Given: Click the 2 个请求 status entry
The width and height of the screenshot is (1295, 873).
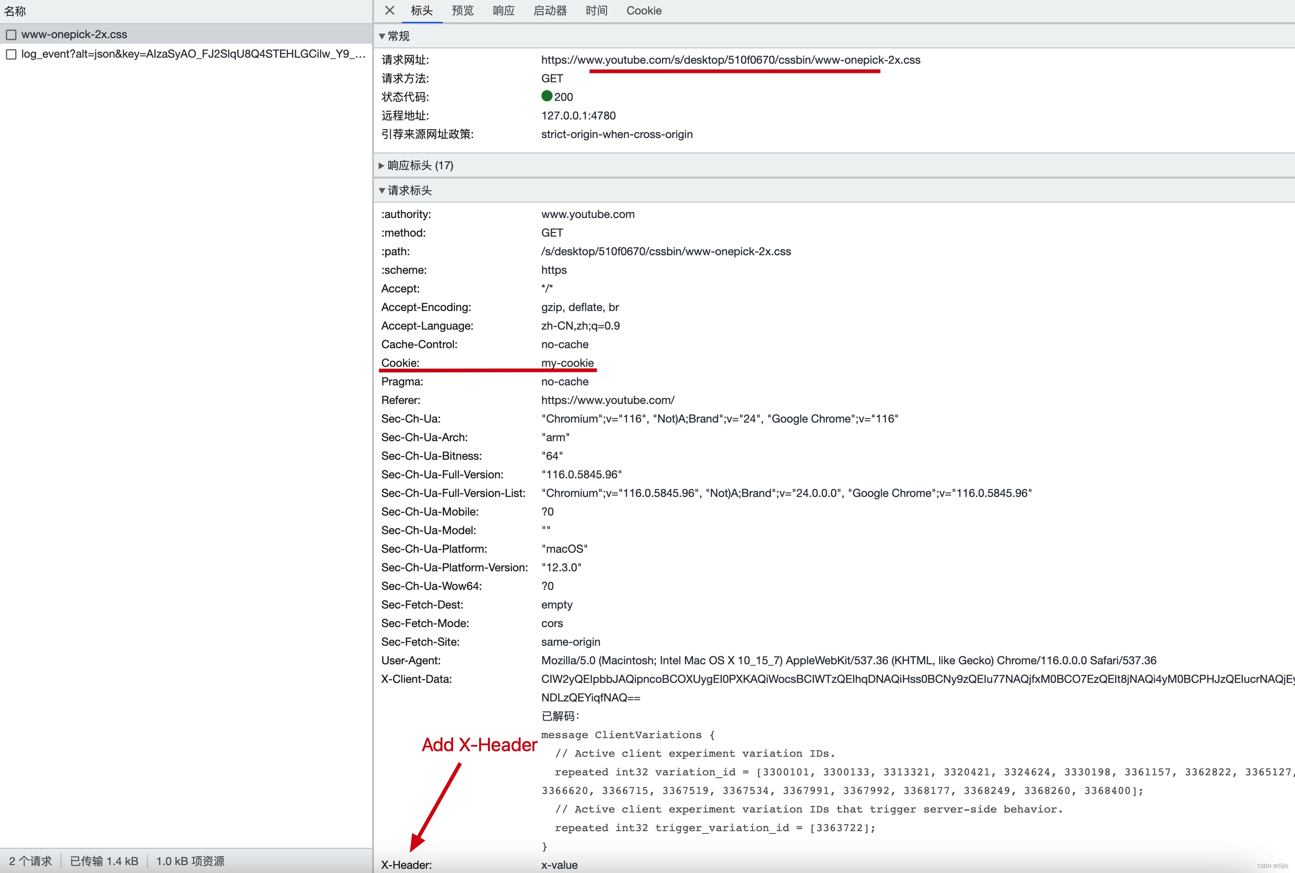Looking at the screenshot, I should (x=30, y=861).
